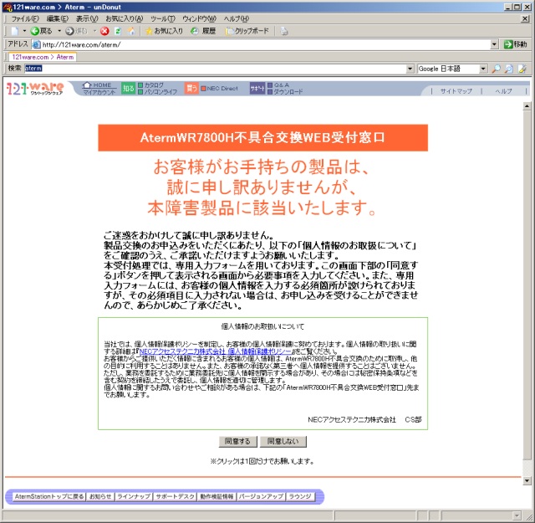Expand the address bar dropdown
The width and height of the screenshot is (535, 523).
(494, 44)
